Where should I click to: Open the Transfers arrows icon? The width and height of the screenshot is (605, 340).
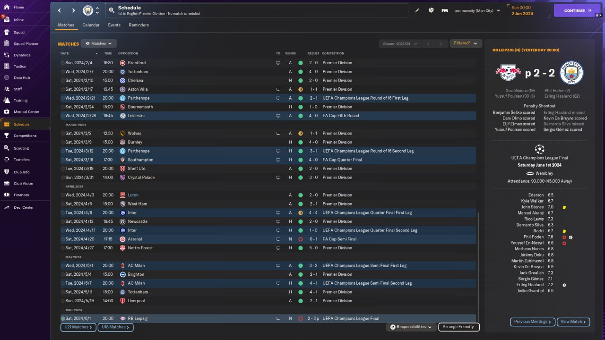(7, 160)
